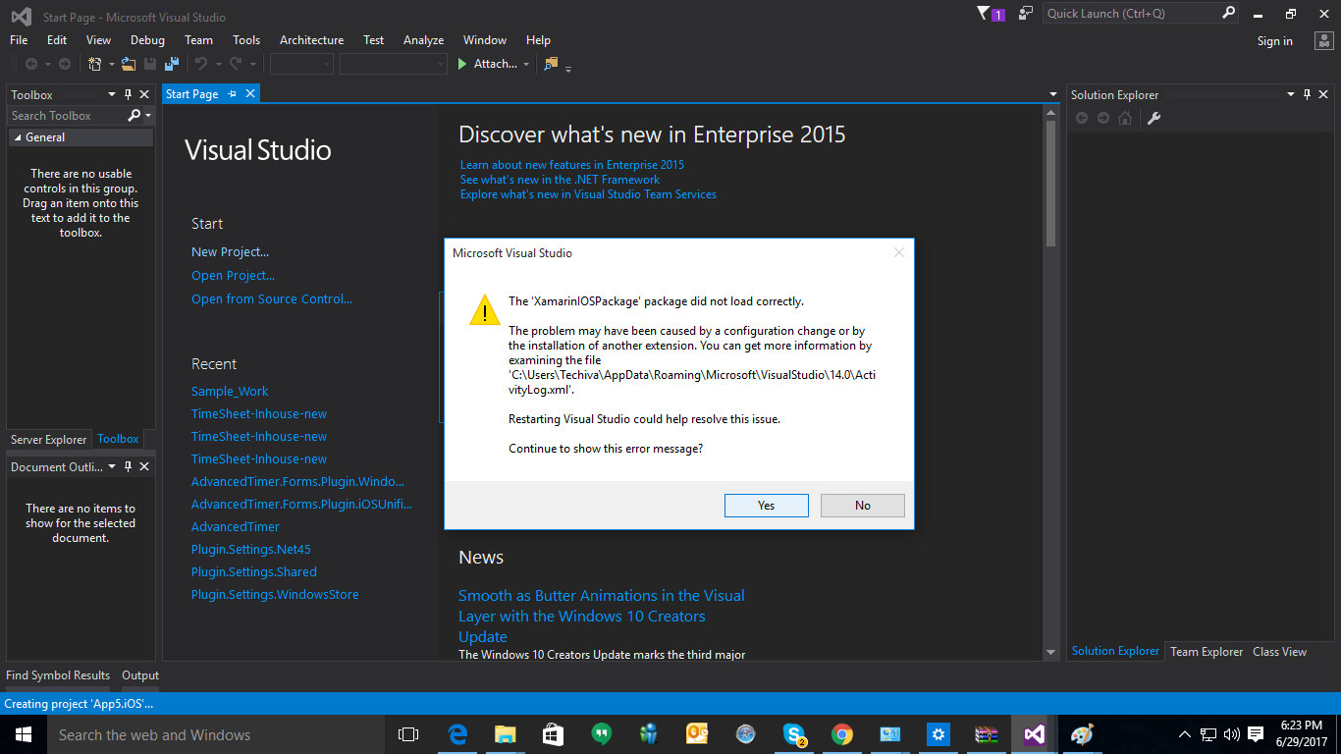Open the Solution Explorer window position dropdown
The image size is (1341, 754).
click(1291, 94)
